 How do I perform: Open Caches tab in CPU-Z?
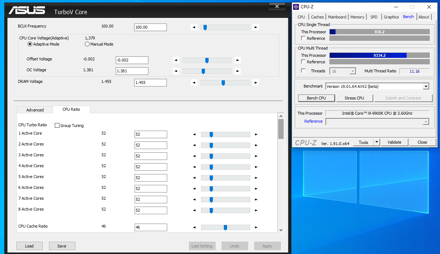[317, 17]
